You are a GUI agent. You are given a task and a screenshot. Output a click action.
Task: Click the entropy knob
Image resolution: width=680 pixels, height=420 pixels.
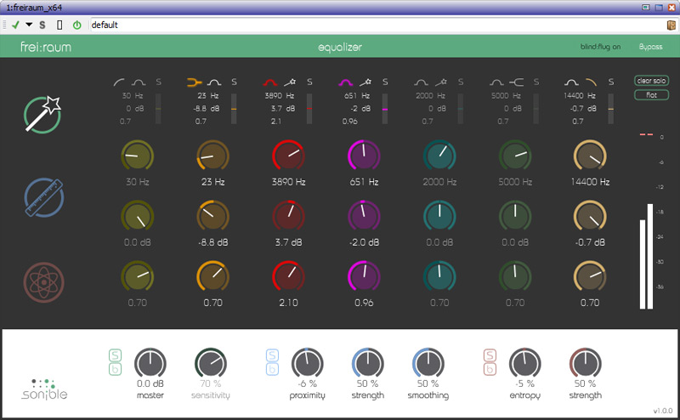point(524,364)
